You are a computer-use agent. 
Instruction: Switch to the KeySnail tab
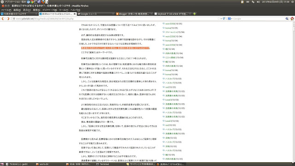pyautogui.click(x=172, y=14)
